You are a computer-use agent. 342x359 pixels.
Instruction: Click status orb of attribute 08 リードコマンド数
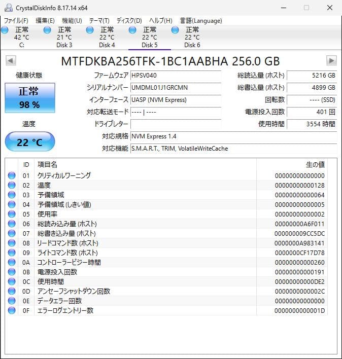[x=12, y=243]
